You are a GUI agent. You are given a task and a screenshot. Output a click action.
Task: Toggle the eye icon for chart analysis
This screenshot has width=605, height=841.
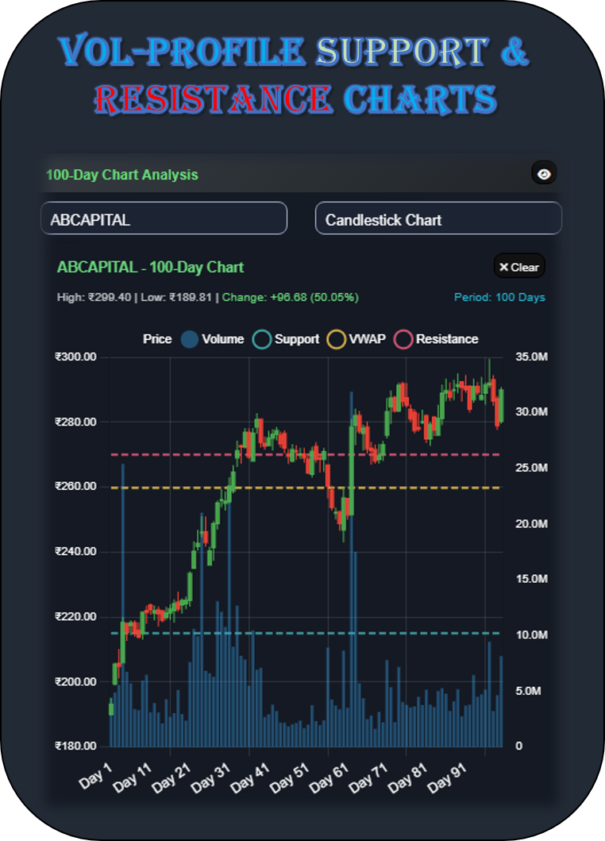click(544, 174)
